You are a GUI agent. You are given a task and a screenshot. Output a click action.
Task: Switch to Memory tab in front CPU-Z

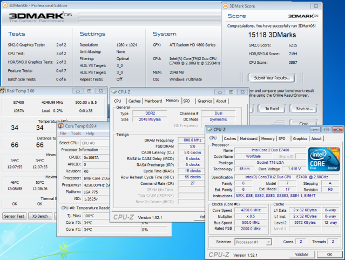(268, 138)
